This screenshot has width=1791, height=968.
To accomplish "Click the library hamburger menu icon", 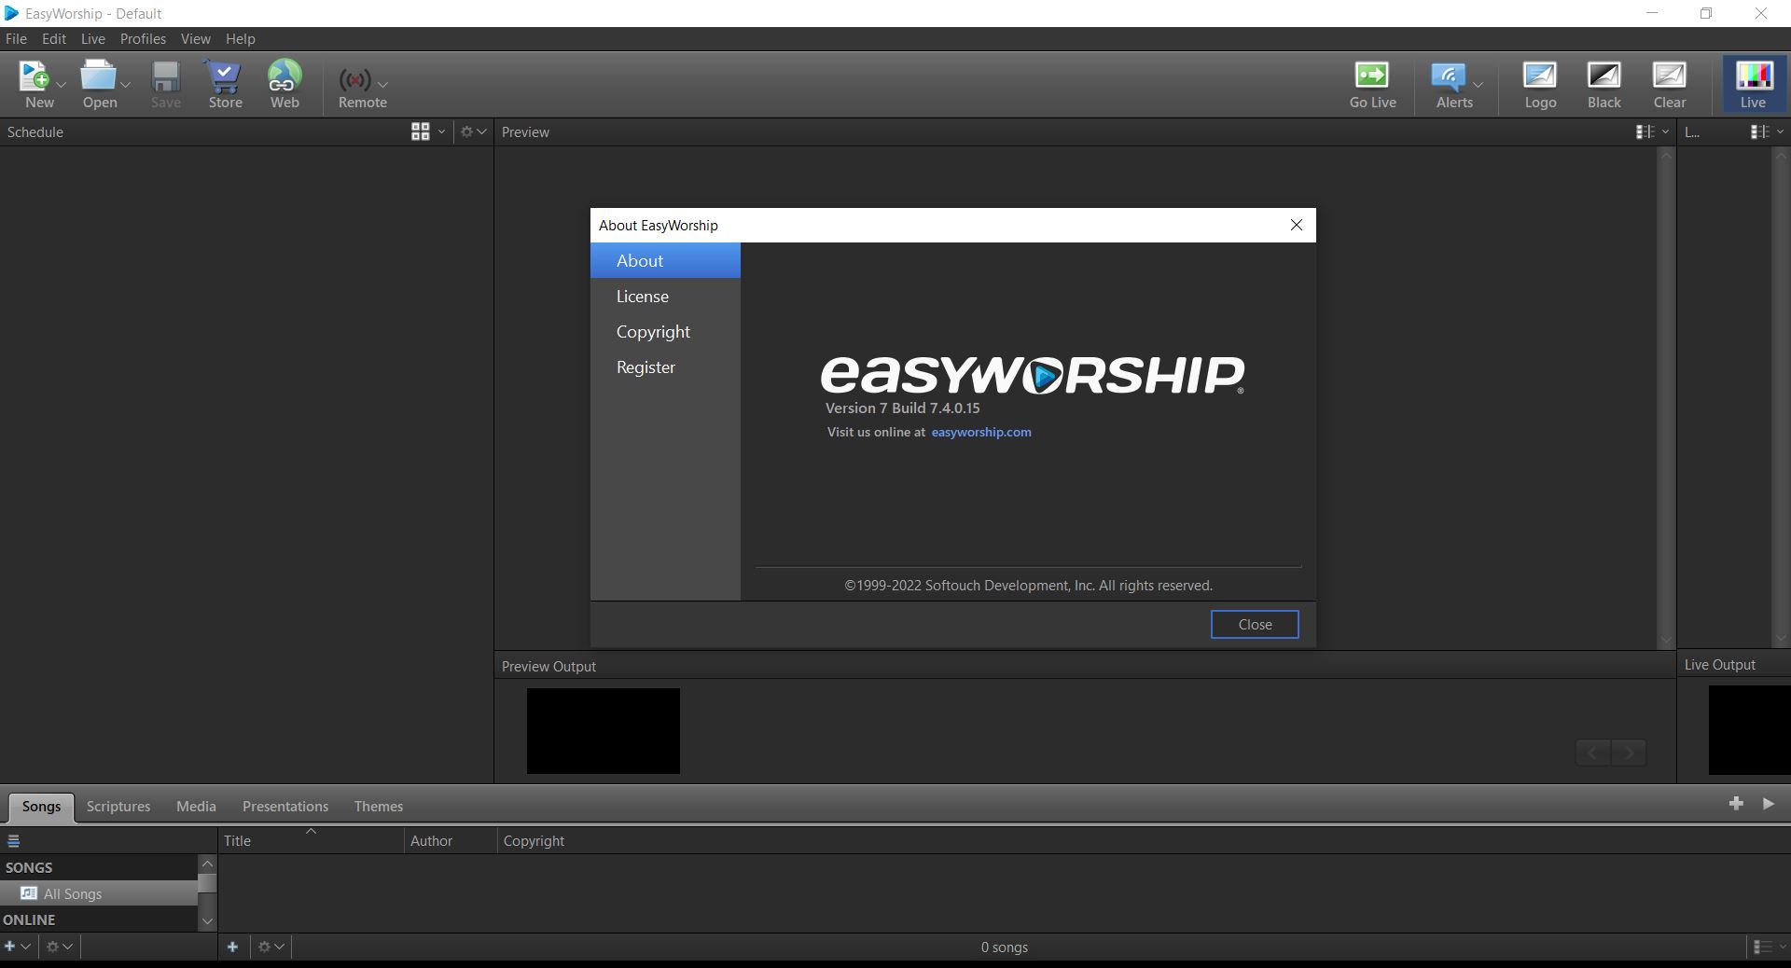I will click(x=13, y=841).
